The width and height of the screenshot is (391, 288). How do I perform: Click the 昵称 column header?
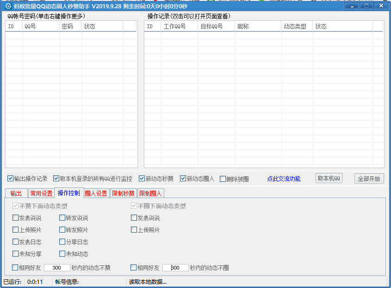point(258,26)
